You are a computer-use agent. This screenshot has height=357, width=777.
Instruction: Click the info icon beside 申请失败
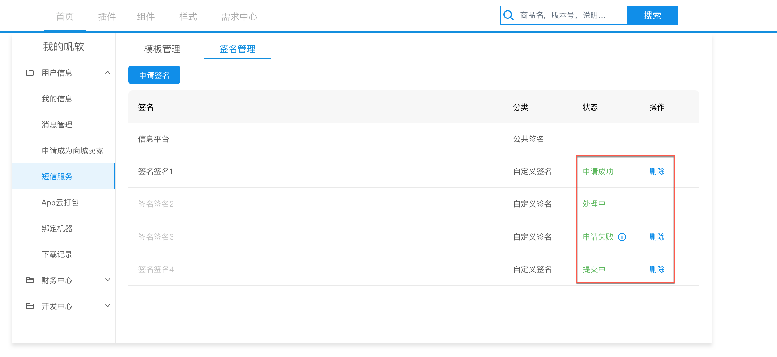[x=622, y=237]
